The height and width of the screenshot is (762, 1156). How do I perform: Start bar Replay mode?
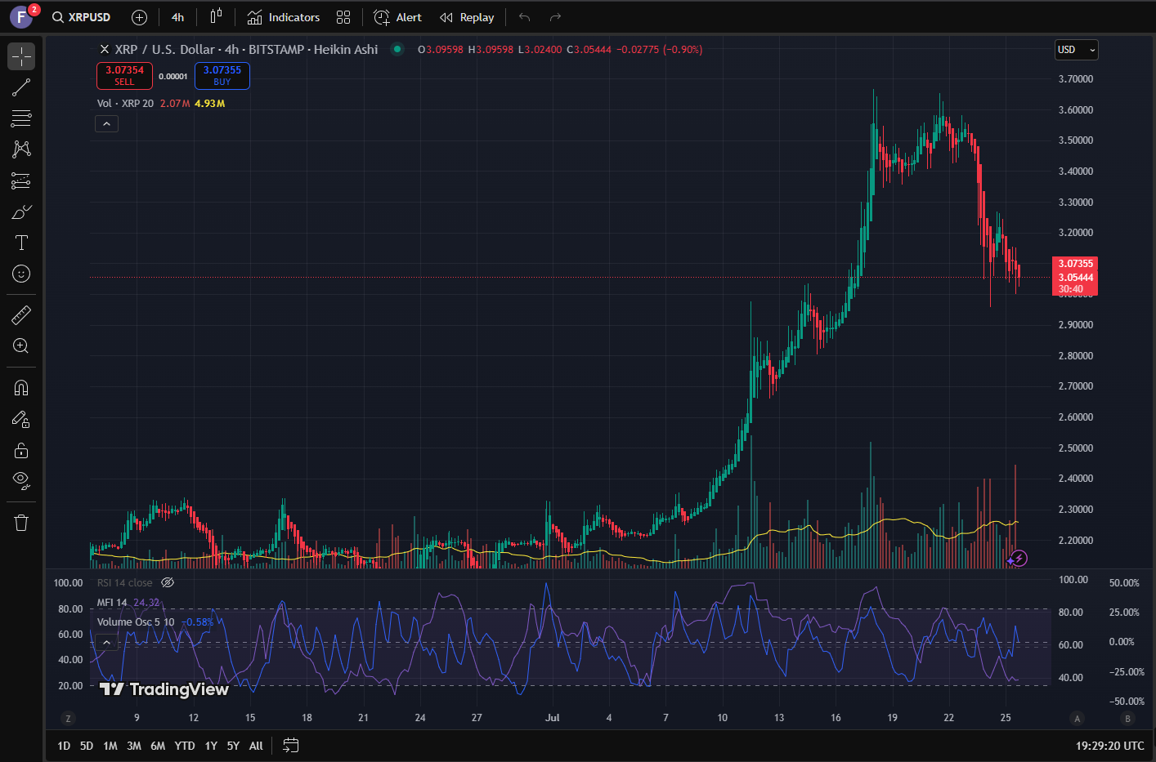click(x=467, y=17)
